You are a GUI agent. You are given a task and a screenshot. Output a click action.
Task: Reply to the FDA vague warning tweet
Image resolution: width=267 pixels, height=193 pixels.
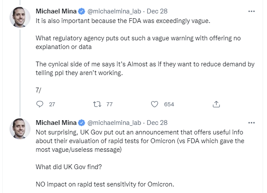coord(40,104)
